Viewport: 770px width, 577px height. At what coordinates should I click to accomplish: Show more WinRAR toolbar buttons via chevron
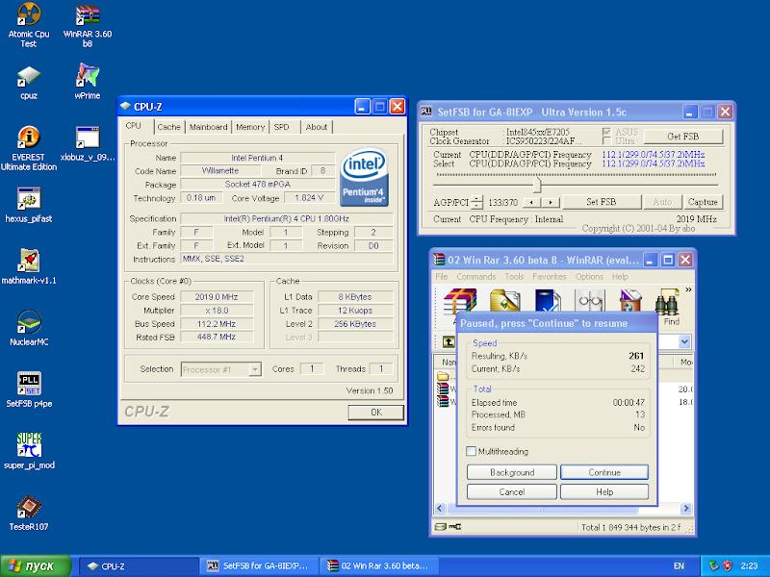click(688, 289)
